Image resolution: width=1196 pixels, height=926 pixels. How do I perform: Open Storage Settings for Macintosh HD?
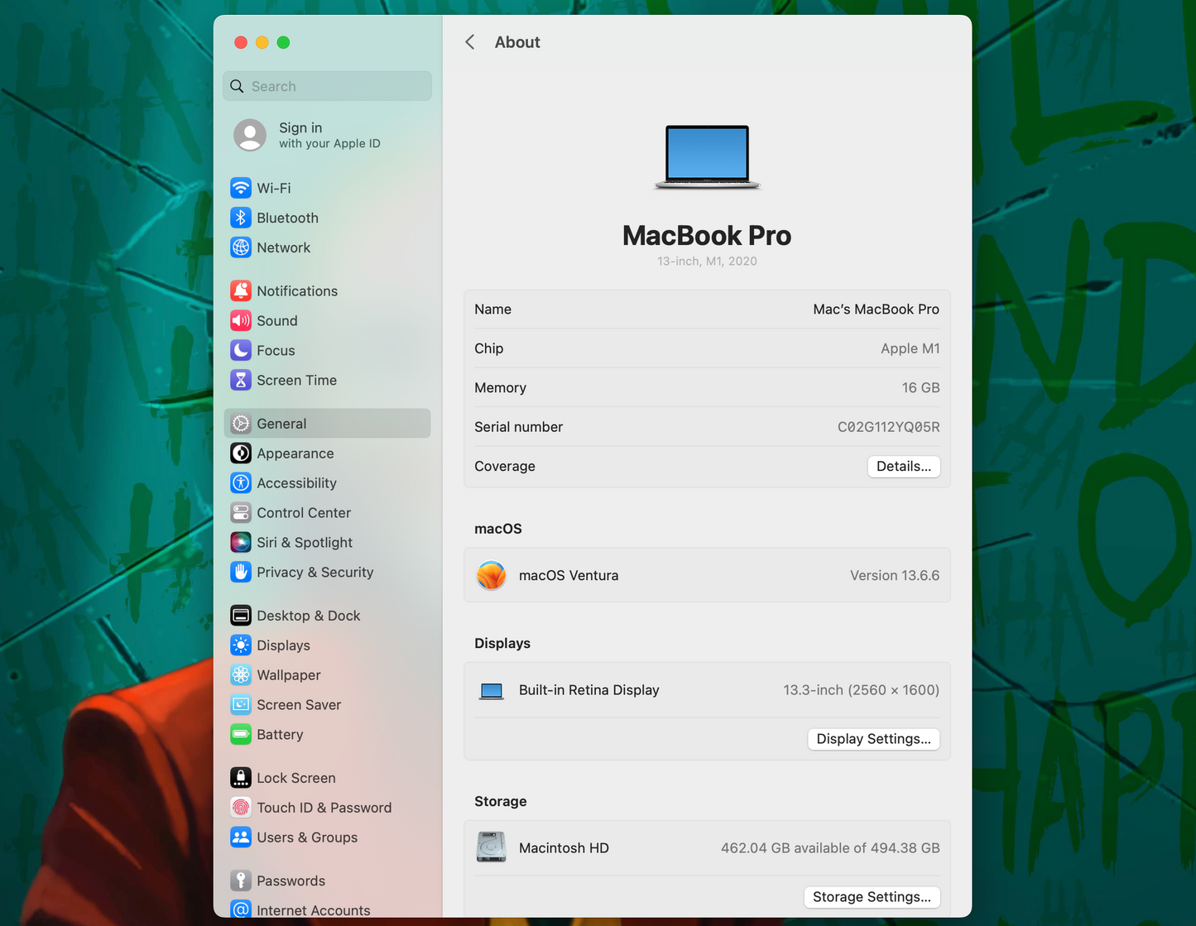pos(872,896)
